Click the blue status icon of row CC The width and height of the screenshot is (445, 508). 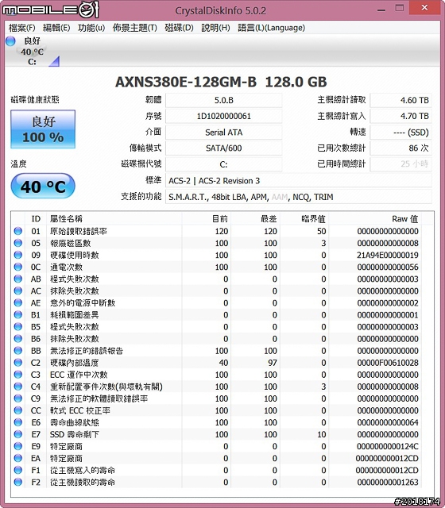tap(17, 410)
